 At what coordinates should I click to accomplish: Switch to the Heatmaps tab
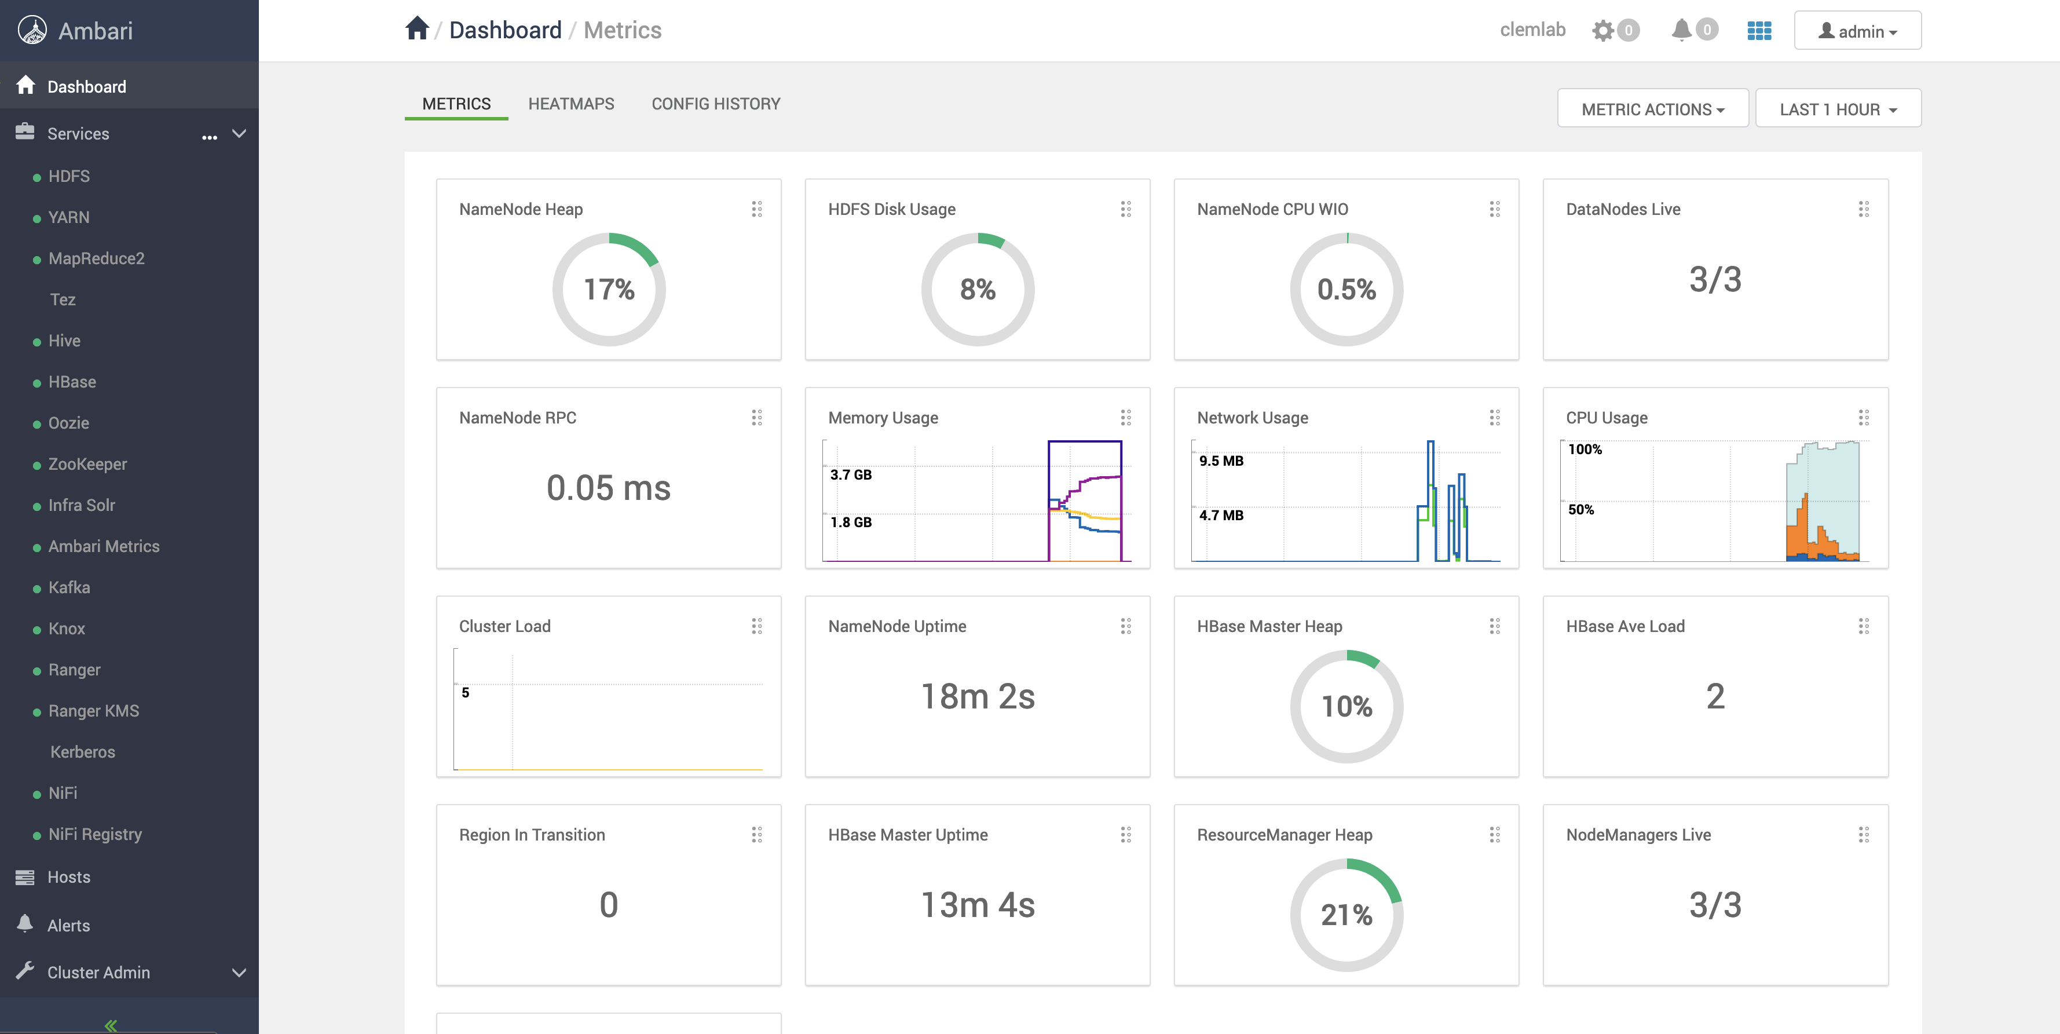tap(571, 104)
